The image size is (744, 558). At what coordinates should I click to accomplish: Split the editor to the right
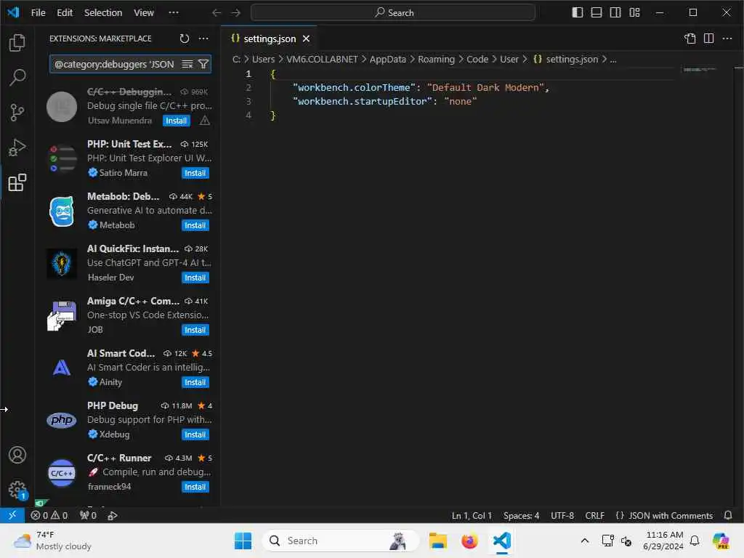709,39
